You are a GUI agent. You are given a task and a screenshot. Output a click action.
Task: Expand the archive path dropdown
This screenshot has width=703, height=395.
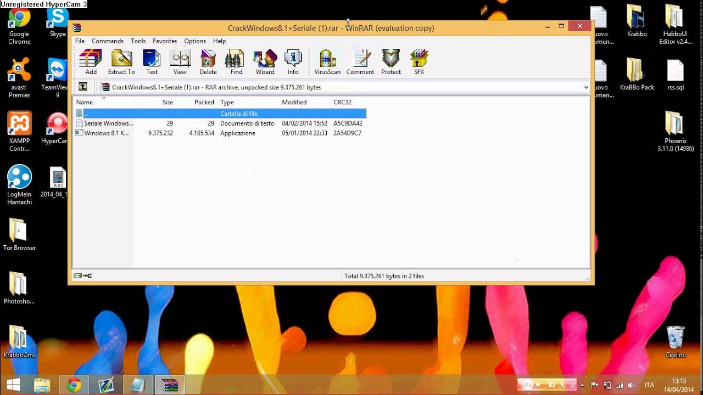[586, 87]
